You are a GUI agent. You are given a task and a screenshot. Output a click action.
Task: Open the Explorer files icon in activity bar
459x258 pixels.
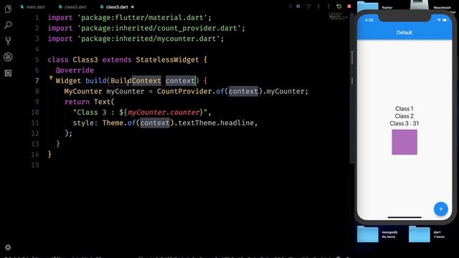pos(8,9)
